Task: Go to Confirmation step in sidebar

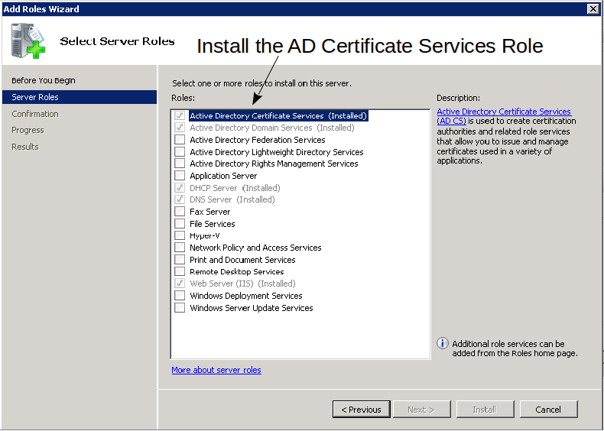Action: click(35, 114)
